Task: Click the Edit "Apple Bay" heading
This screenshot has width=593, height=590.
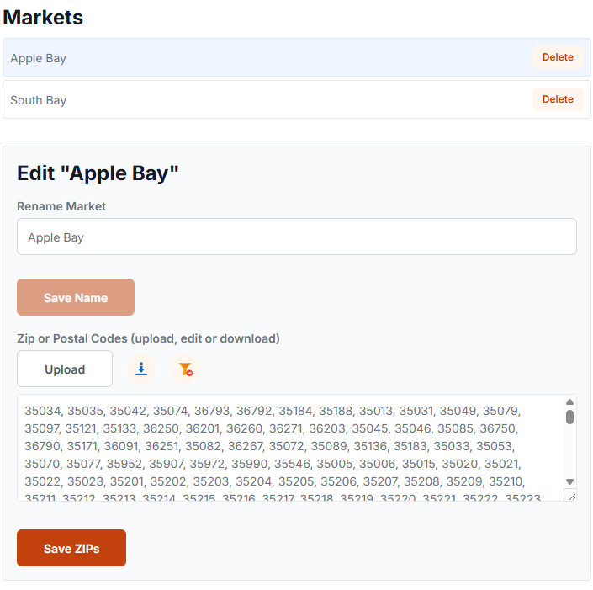Action: pos(98,173)
